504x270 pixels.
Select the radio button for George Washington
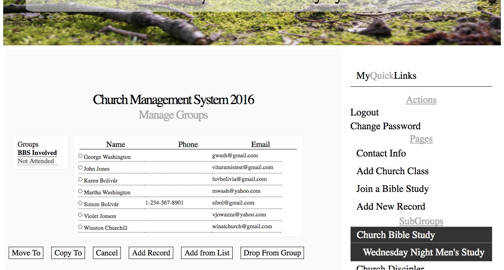click(80, 156)
